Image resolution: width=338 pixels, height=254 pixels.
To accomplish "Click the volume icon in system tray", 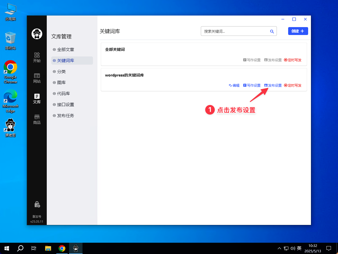I will coord(293,248).
